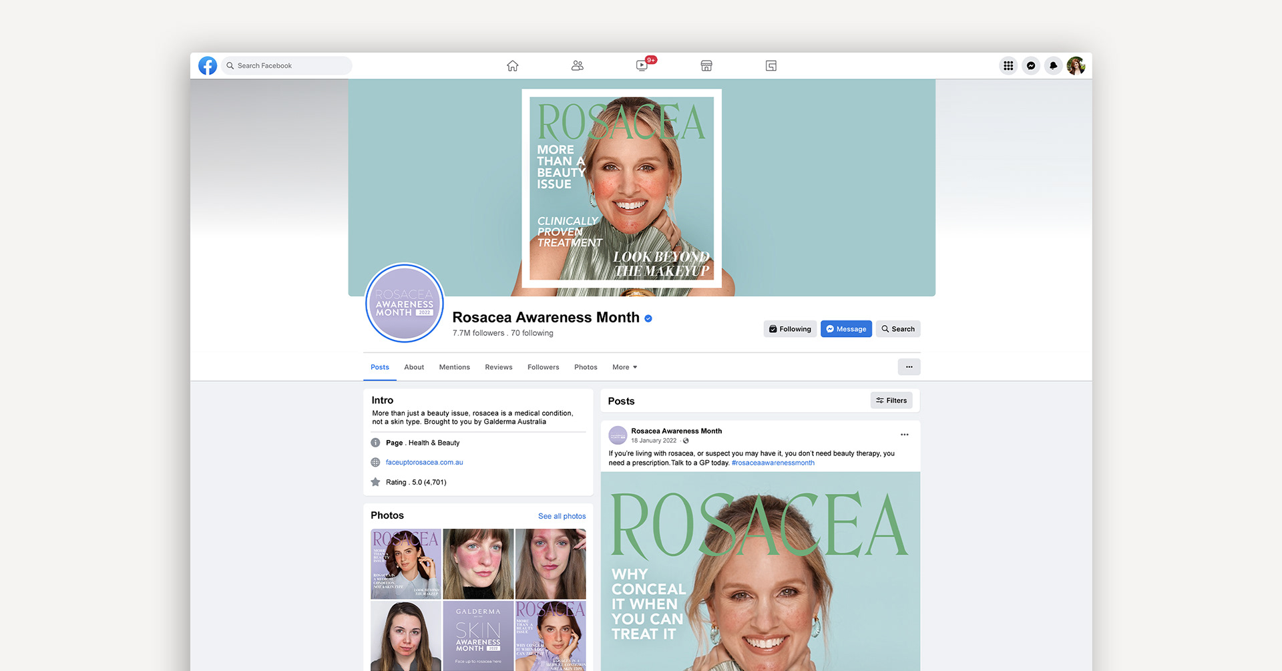The height and width of the screenshot is (671, 1282).
Task: Click the Search Facebook field
Action: pos(286,65)
